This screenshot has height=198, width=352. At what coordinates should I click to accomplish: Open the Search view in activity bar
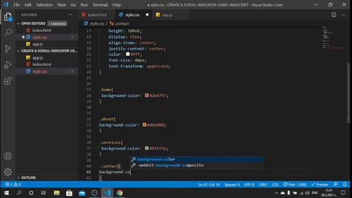pyautogui.click(x=8, y=32)
